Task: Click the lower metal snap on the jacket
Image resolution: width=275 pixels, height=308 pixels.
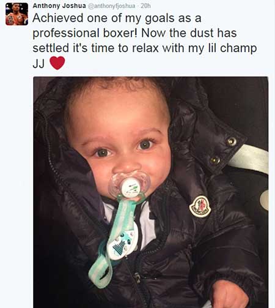Action: (x=215, y=160)
